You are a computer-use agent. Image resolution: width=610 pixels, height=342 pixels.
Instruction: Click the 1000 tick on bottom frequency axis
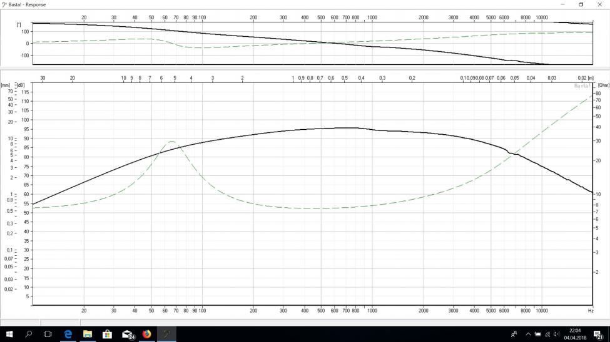[372, 311]
